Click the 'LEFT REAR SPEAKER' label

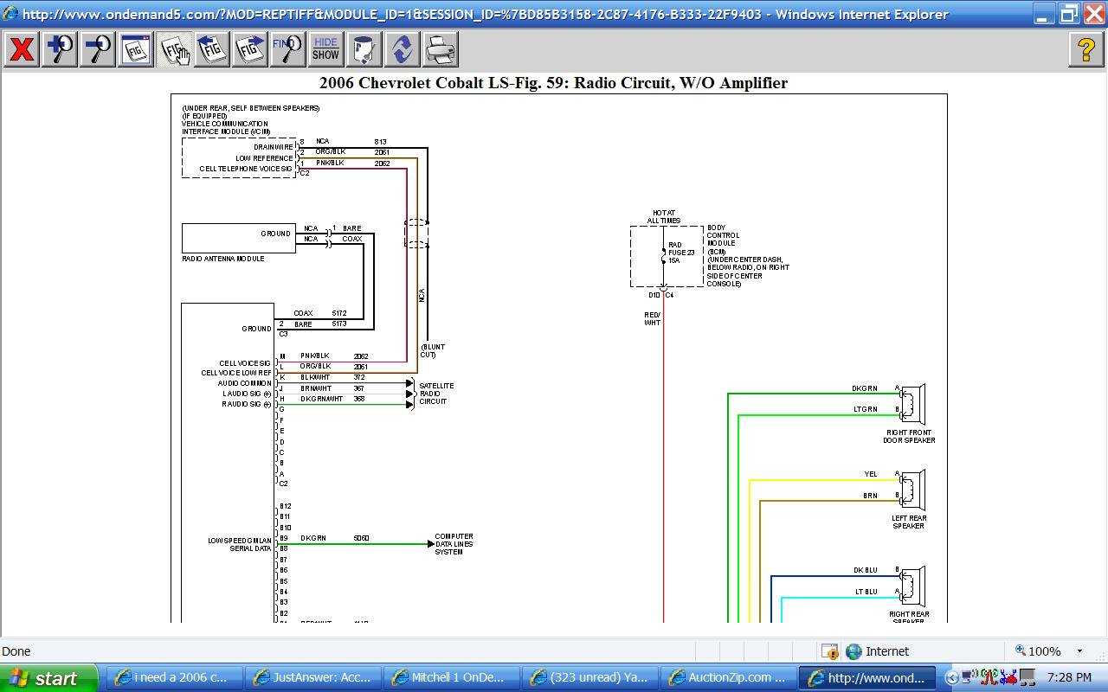click(x=909, y=522)
